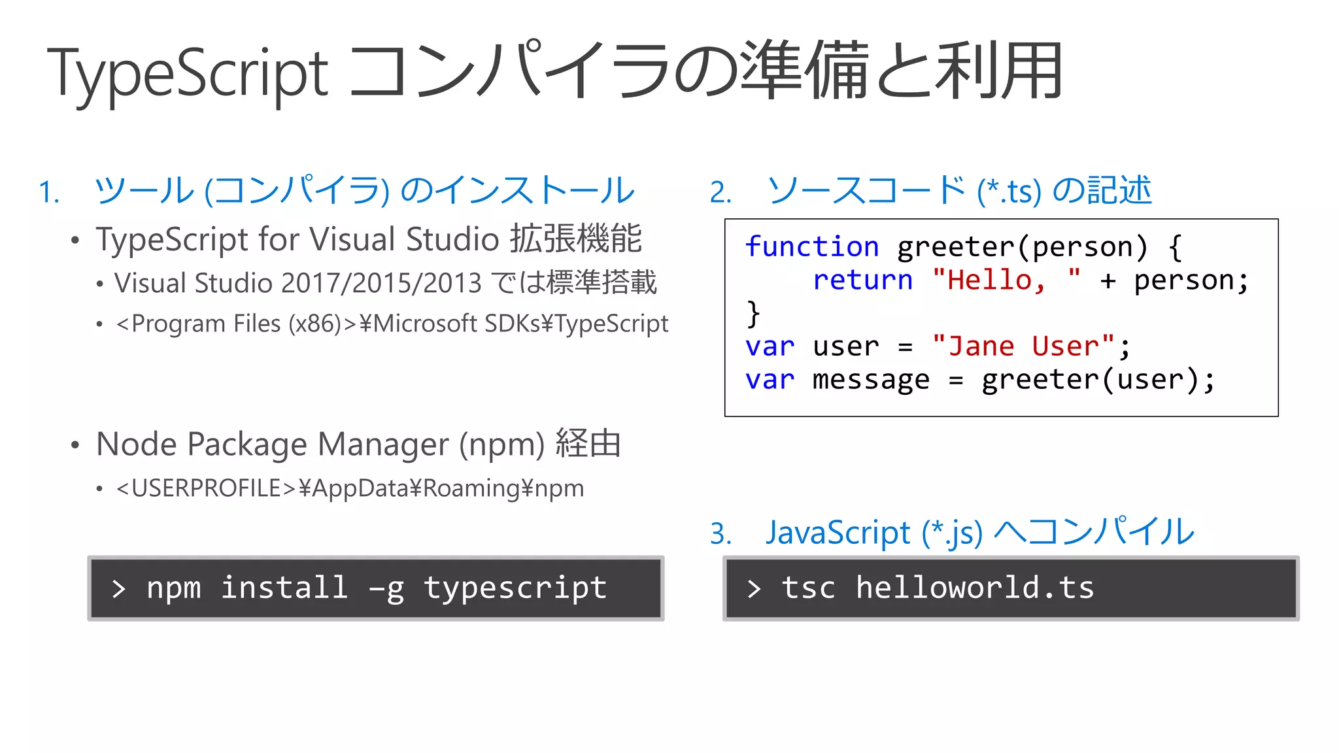This screenshot has width=1339, height=753.
Task: Click the path <USERPROFILE>¥AppData¥Roaming¥npm
Action: coord(350,488)
